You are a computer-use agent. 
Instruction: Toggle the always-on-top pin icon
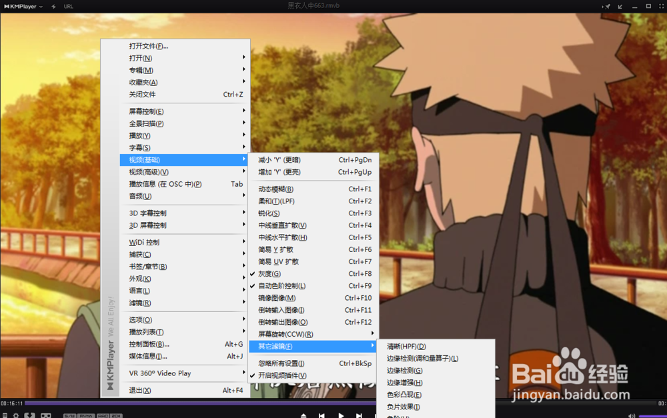click(606, 7)
